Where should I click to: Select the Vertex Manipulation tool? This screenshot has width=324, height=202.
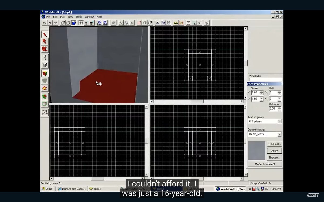[45, 104]
